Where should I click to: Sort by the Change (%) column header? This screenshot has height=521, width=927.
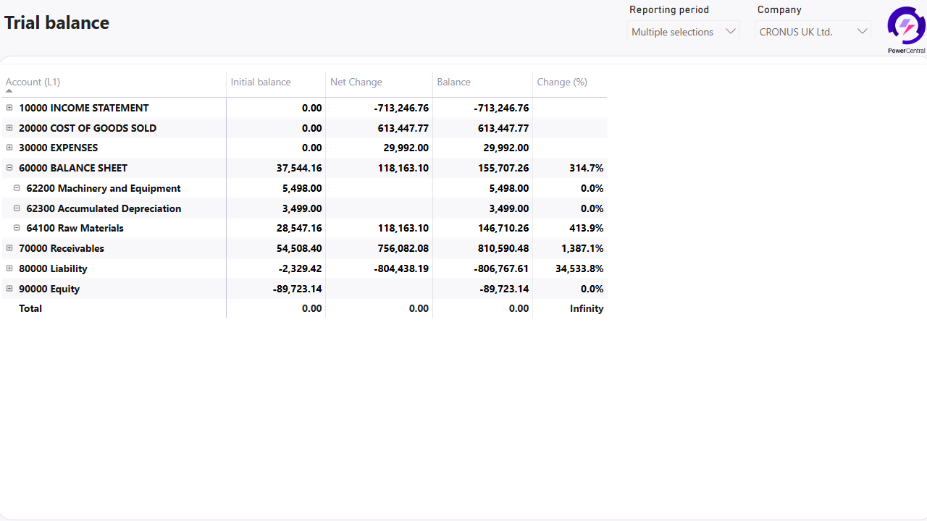coord(562,82)
